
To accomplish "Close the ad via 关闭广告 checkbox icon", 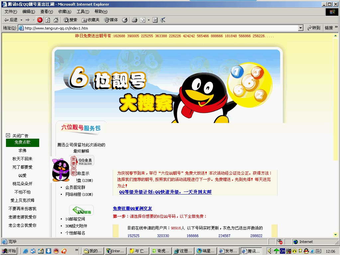I will point(8,136).
